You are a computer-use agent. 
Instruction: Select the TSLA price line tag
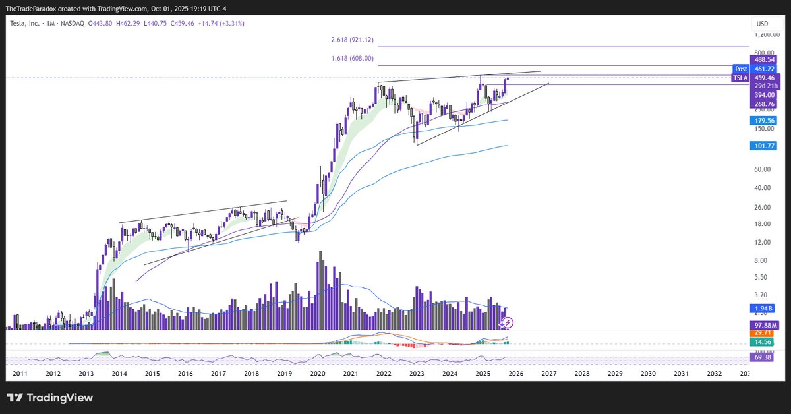click(741, 78)
